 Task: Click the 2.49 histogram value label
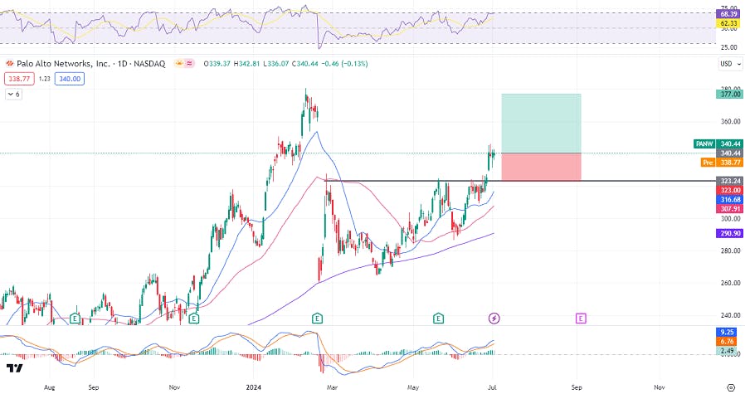(x=728, y=351)
